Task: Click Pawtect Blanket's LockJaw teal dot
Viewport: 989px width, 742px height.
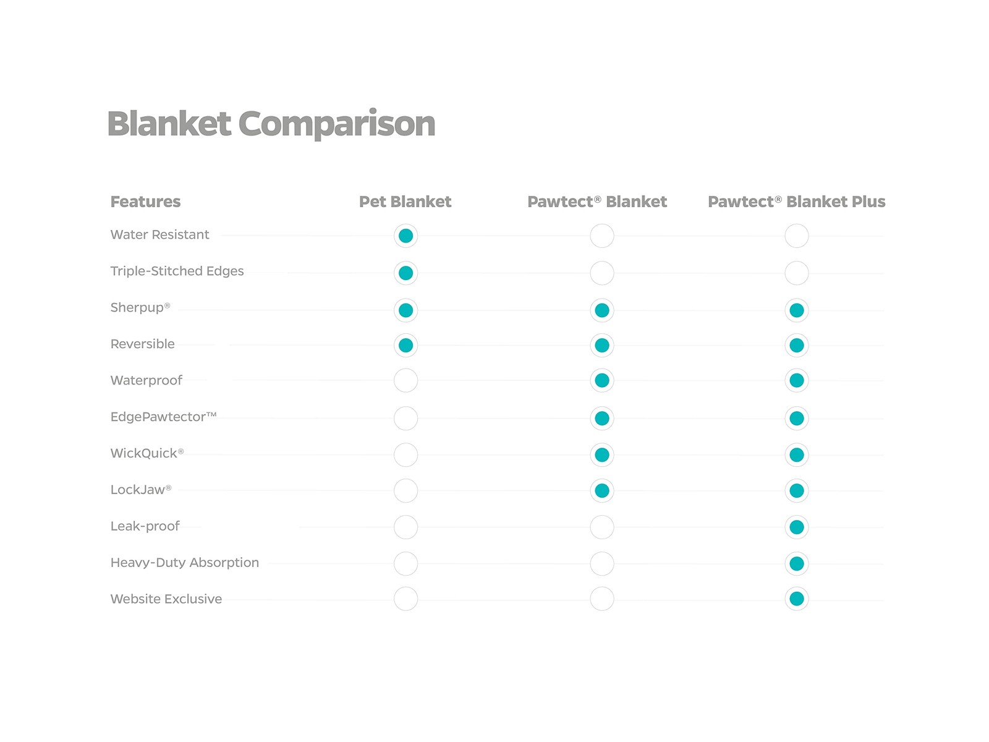Action: click(x=601, y=491)
